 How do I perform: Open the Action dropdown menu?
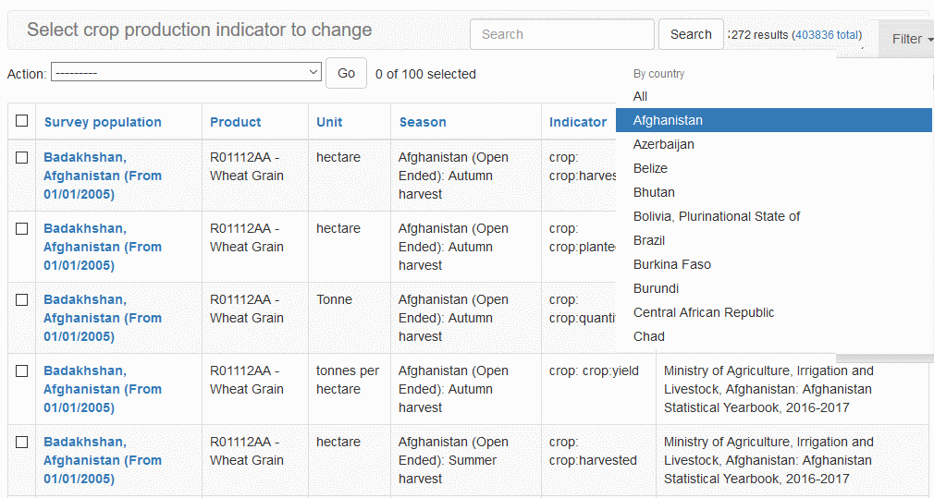point(186,73)
